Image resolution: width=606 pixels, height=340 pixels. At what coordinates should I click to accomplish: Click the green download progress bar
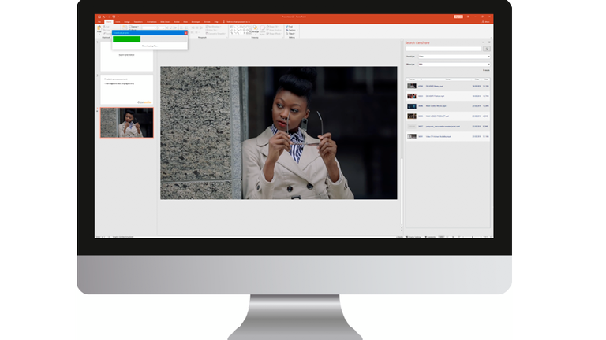click(126, 39)
